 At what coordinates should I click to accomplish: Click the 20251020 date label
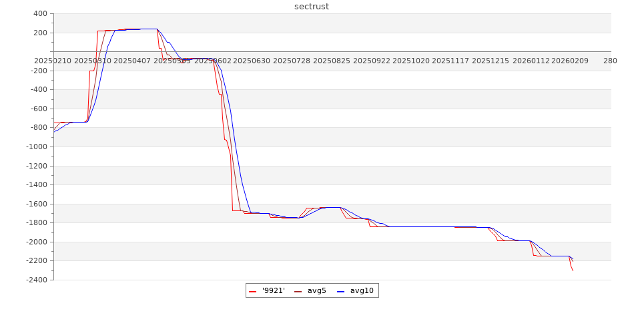411,61
